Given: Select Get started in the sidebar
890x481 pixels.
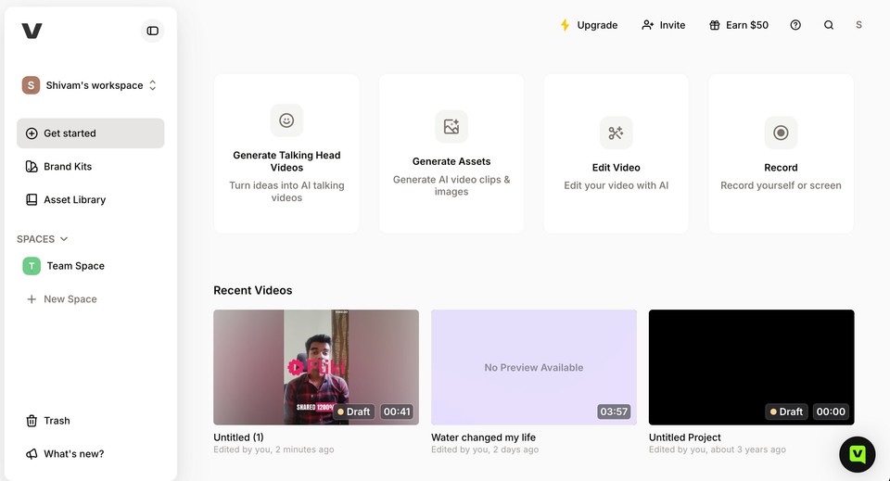Looking at the screenshot, I should click(x=90, y=133).
